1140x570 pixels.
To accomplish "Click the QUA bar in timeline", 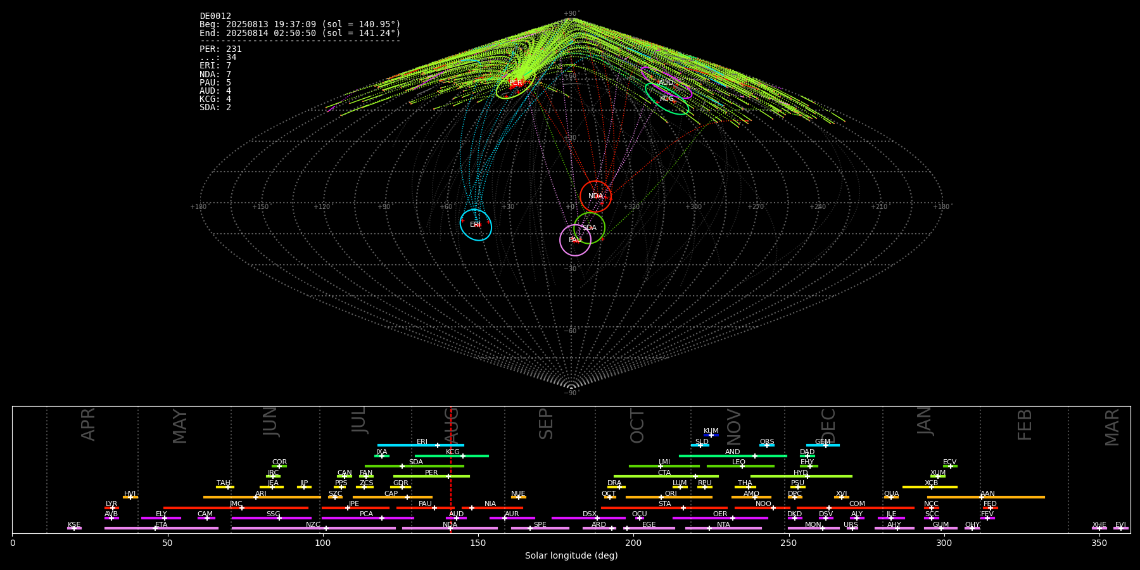I will [891, 497].
